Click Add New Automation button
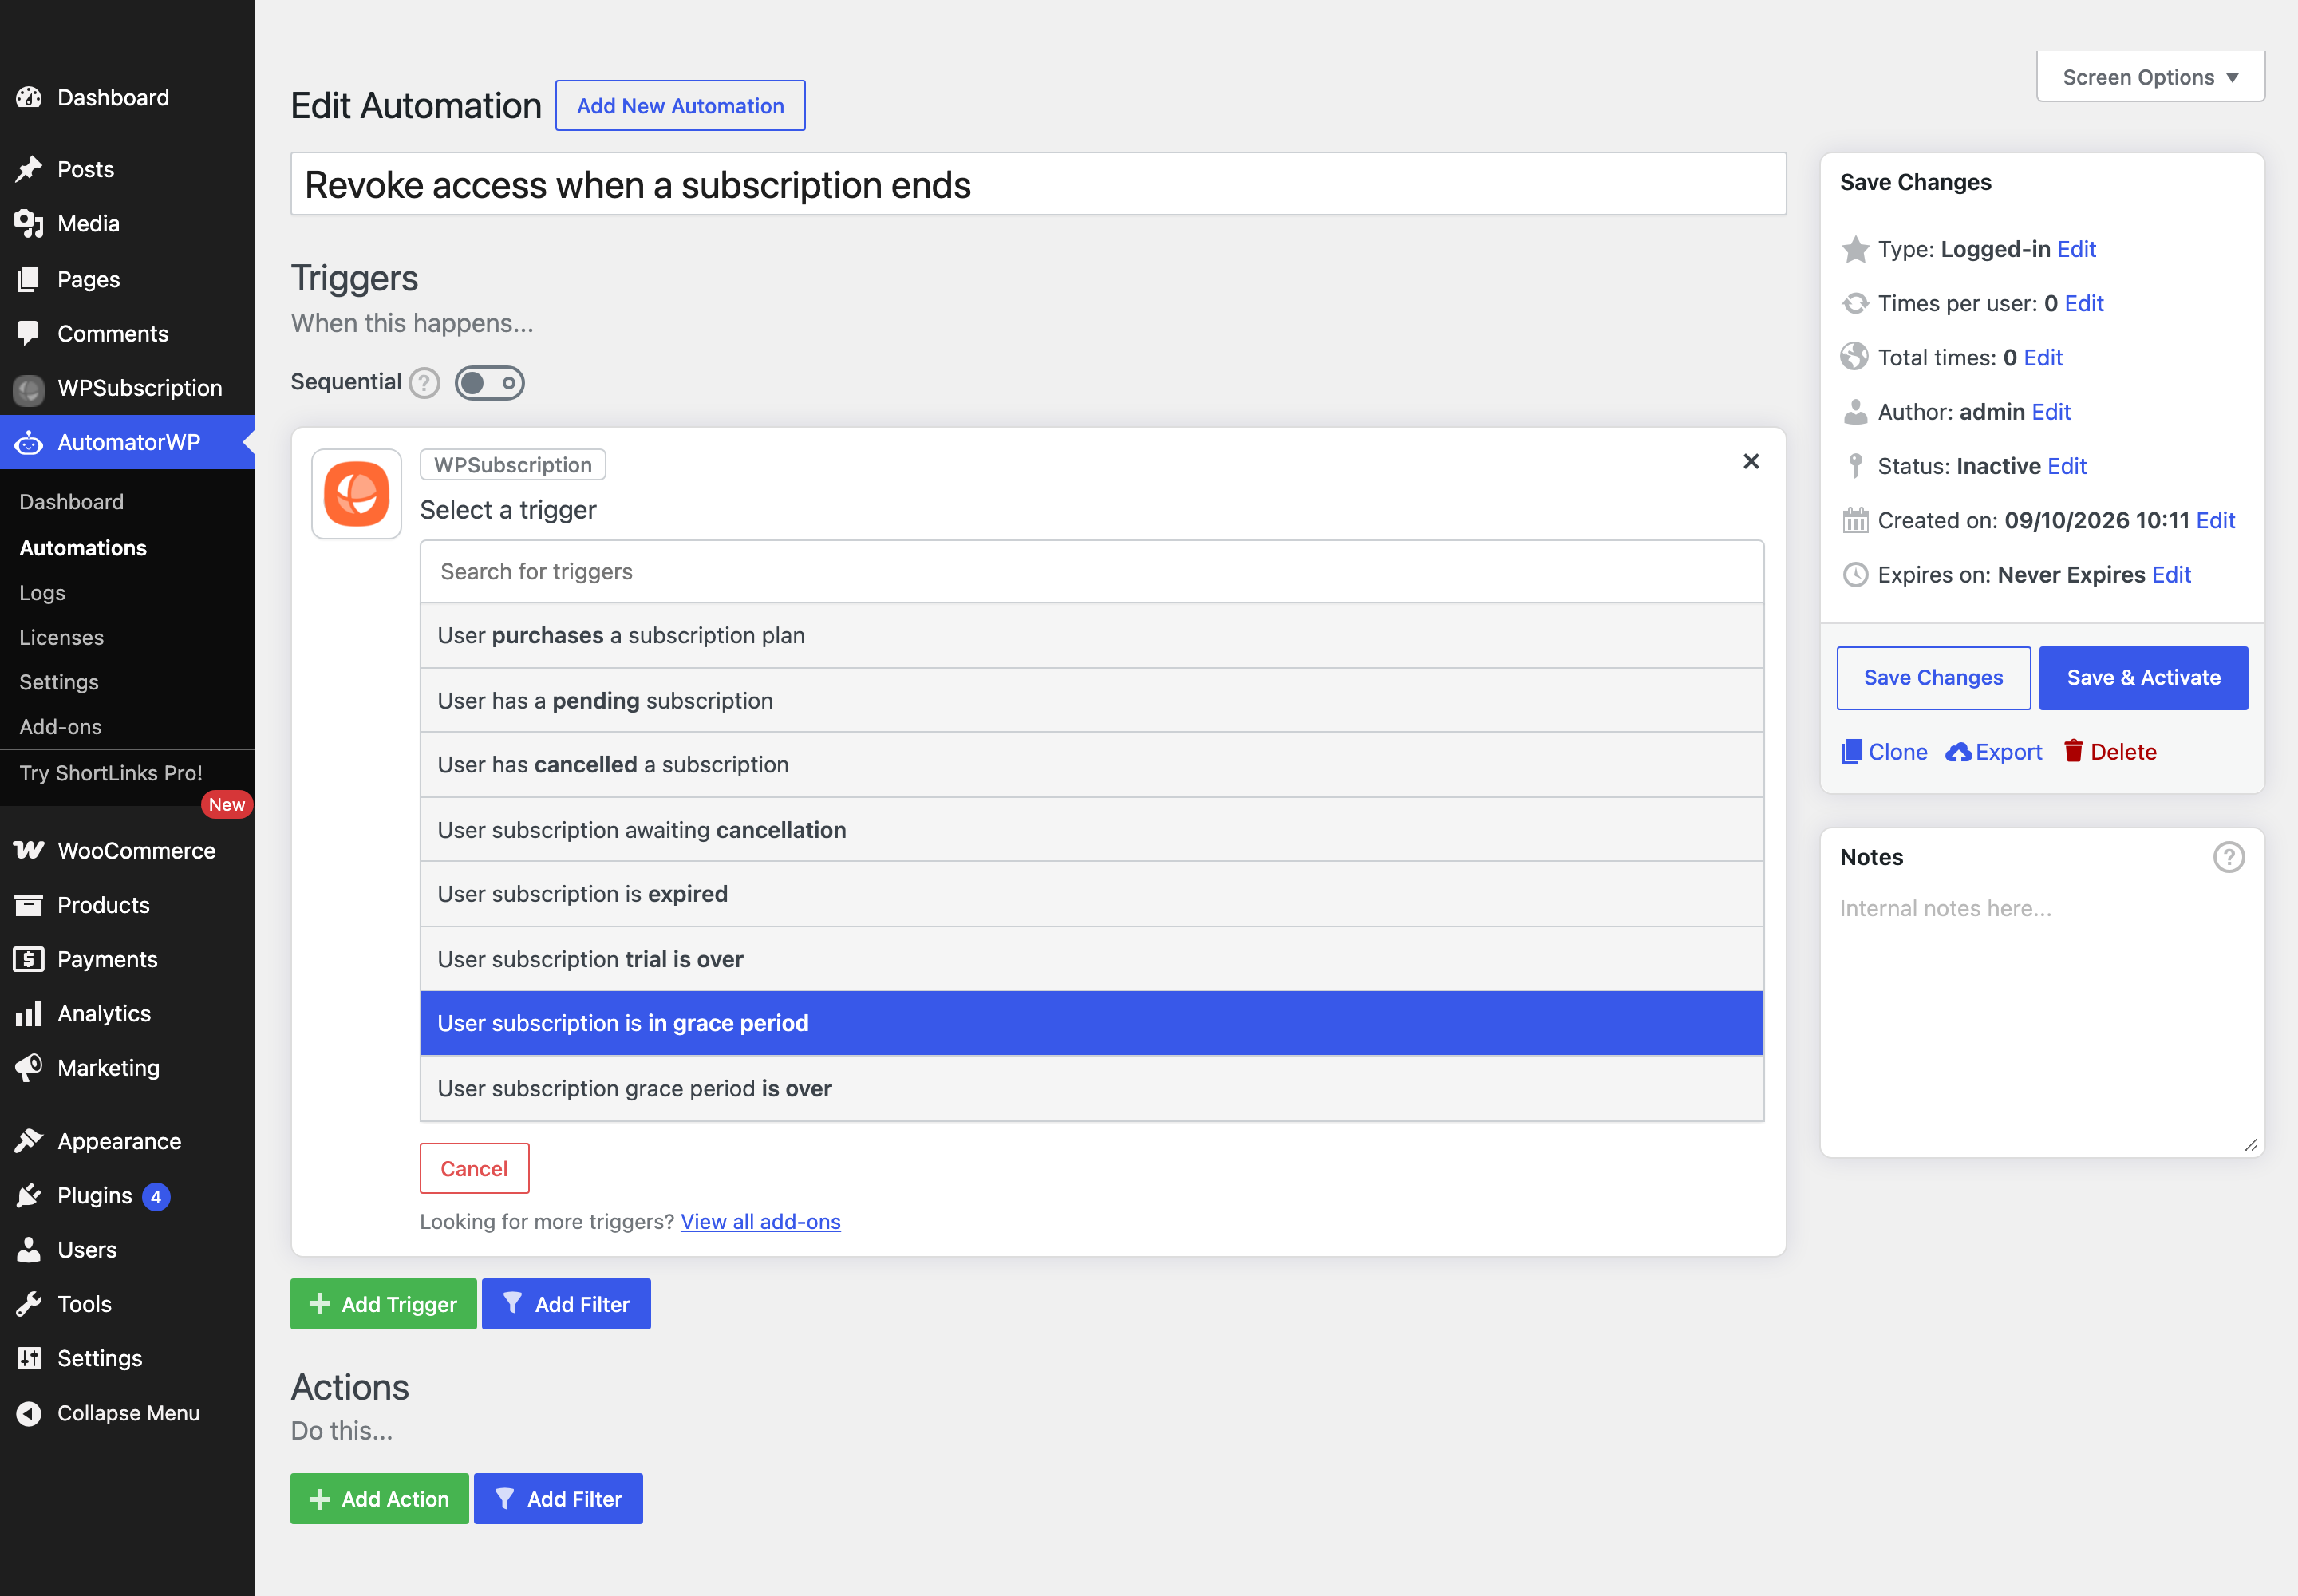2298x1596 pixels. (x=680, y=105)
